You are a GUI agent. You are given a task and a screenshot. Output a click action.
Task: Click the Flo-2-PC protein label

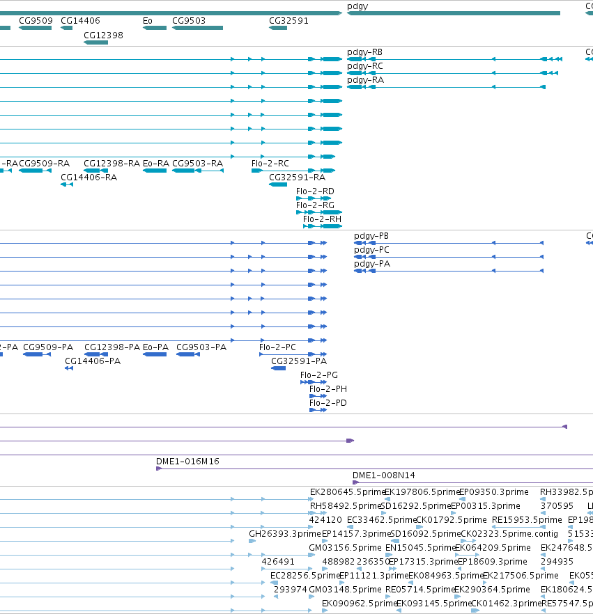point(277,347)
